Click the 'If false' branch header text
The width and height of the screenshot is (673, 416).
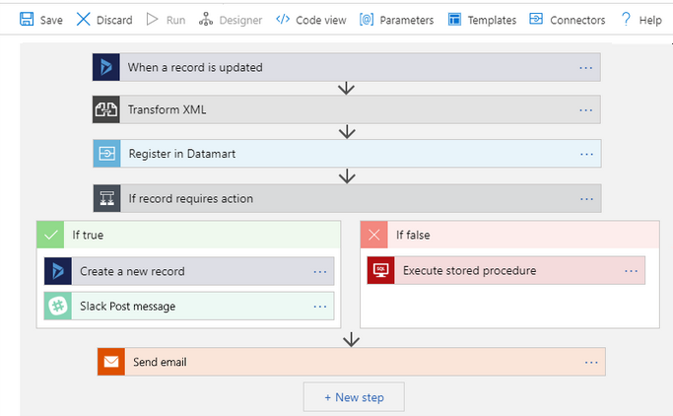tap(413, 235)
